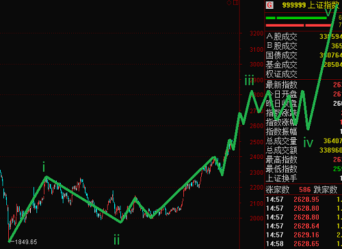Select the 14:58 tick priced 2628.65
Screen dimensions: 342x249
pos(304,244)
